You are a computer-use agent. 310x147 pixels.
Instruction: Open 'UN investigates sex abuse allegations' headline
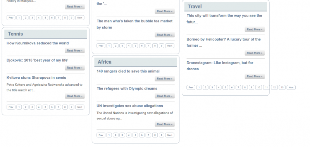pos(130,106)
